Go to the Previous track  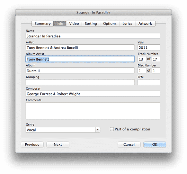tap(32, 145)
